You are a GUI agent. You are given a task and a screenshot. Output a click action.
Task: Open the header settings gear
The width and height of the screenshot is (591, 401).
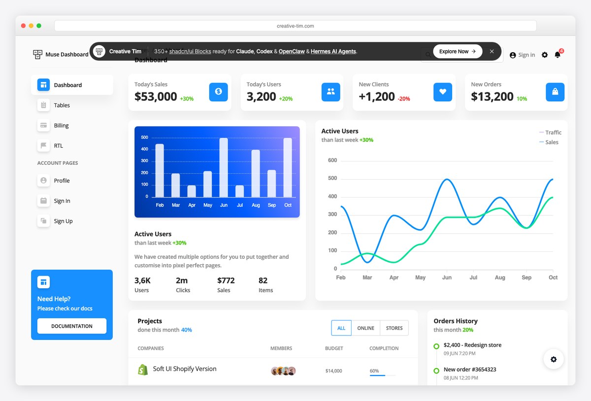(x=545, y=55)
